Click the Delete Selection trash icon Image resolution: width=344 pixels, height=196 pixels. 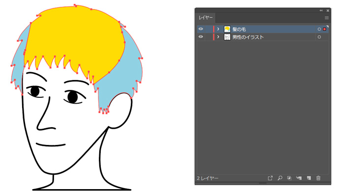tap(318, 178)
